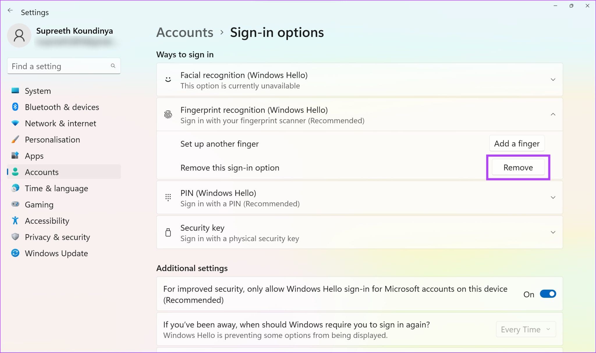
Task: Expand PIN (Windows Hello) options
Action: pyautogui.click(x=553, y=197)
